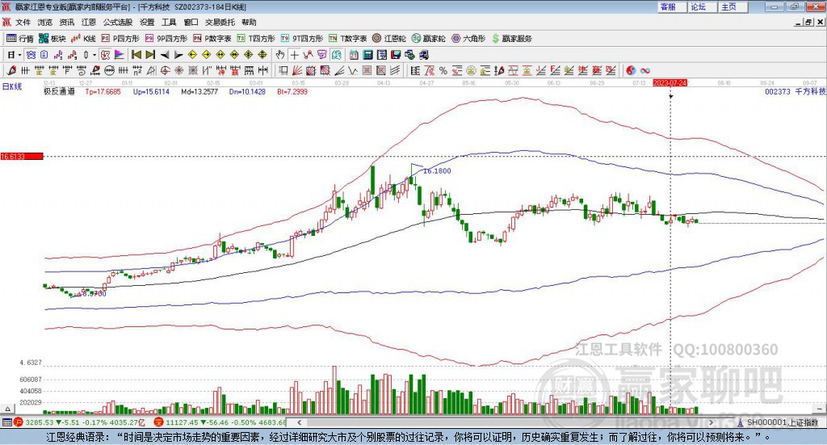Open the P数字表 number table
Screen dimensions: 827x445
(212, 39)
